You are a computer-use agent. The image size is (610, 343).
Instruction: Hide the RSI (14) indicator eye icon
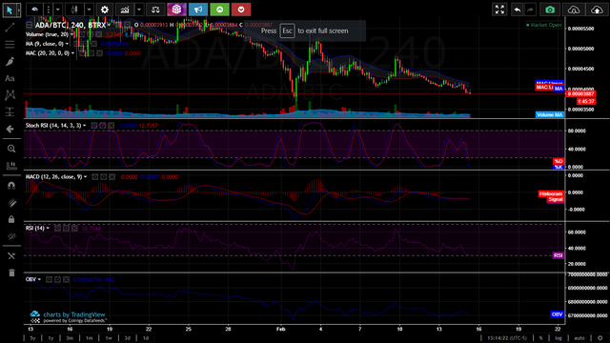pyautogui.click(x=57, y=229)
